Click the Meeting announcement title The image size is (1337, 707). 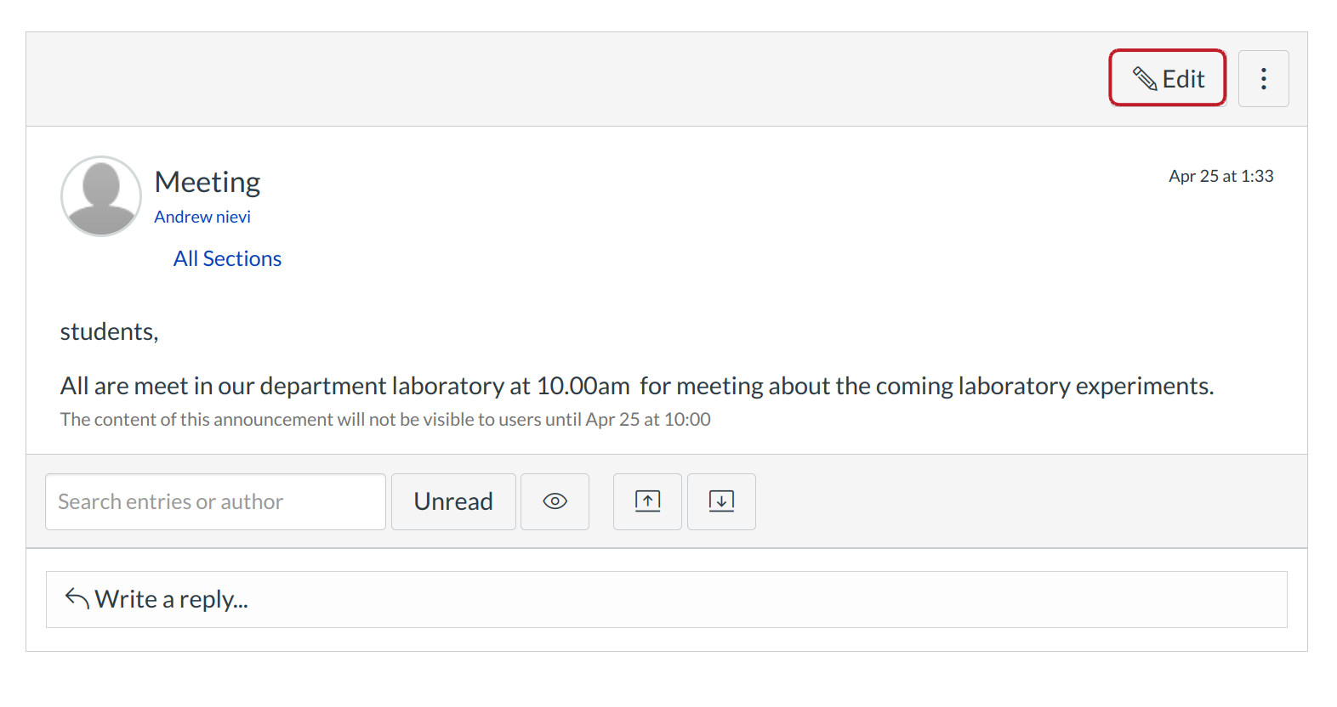pos(208,182)
